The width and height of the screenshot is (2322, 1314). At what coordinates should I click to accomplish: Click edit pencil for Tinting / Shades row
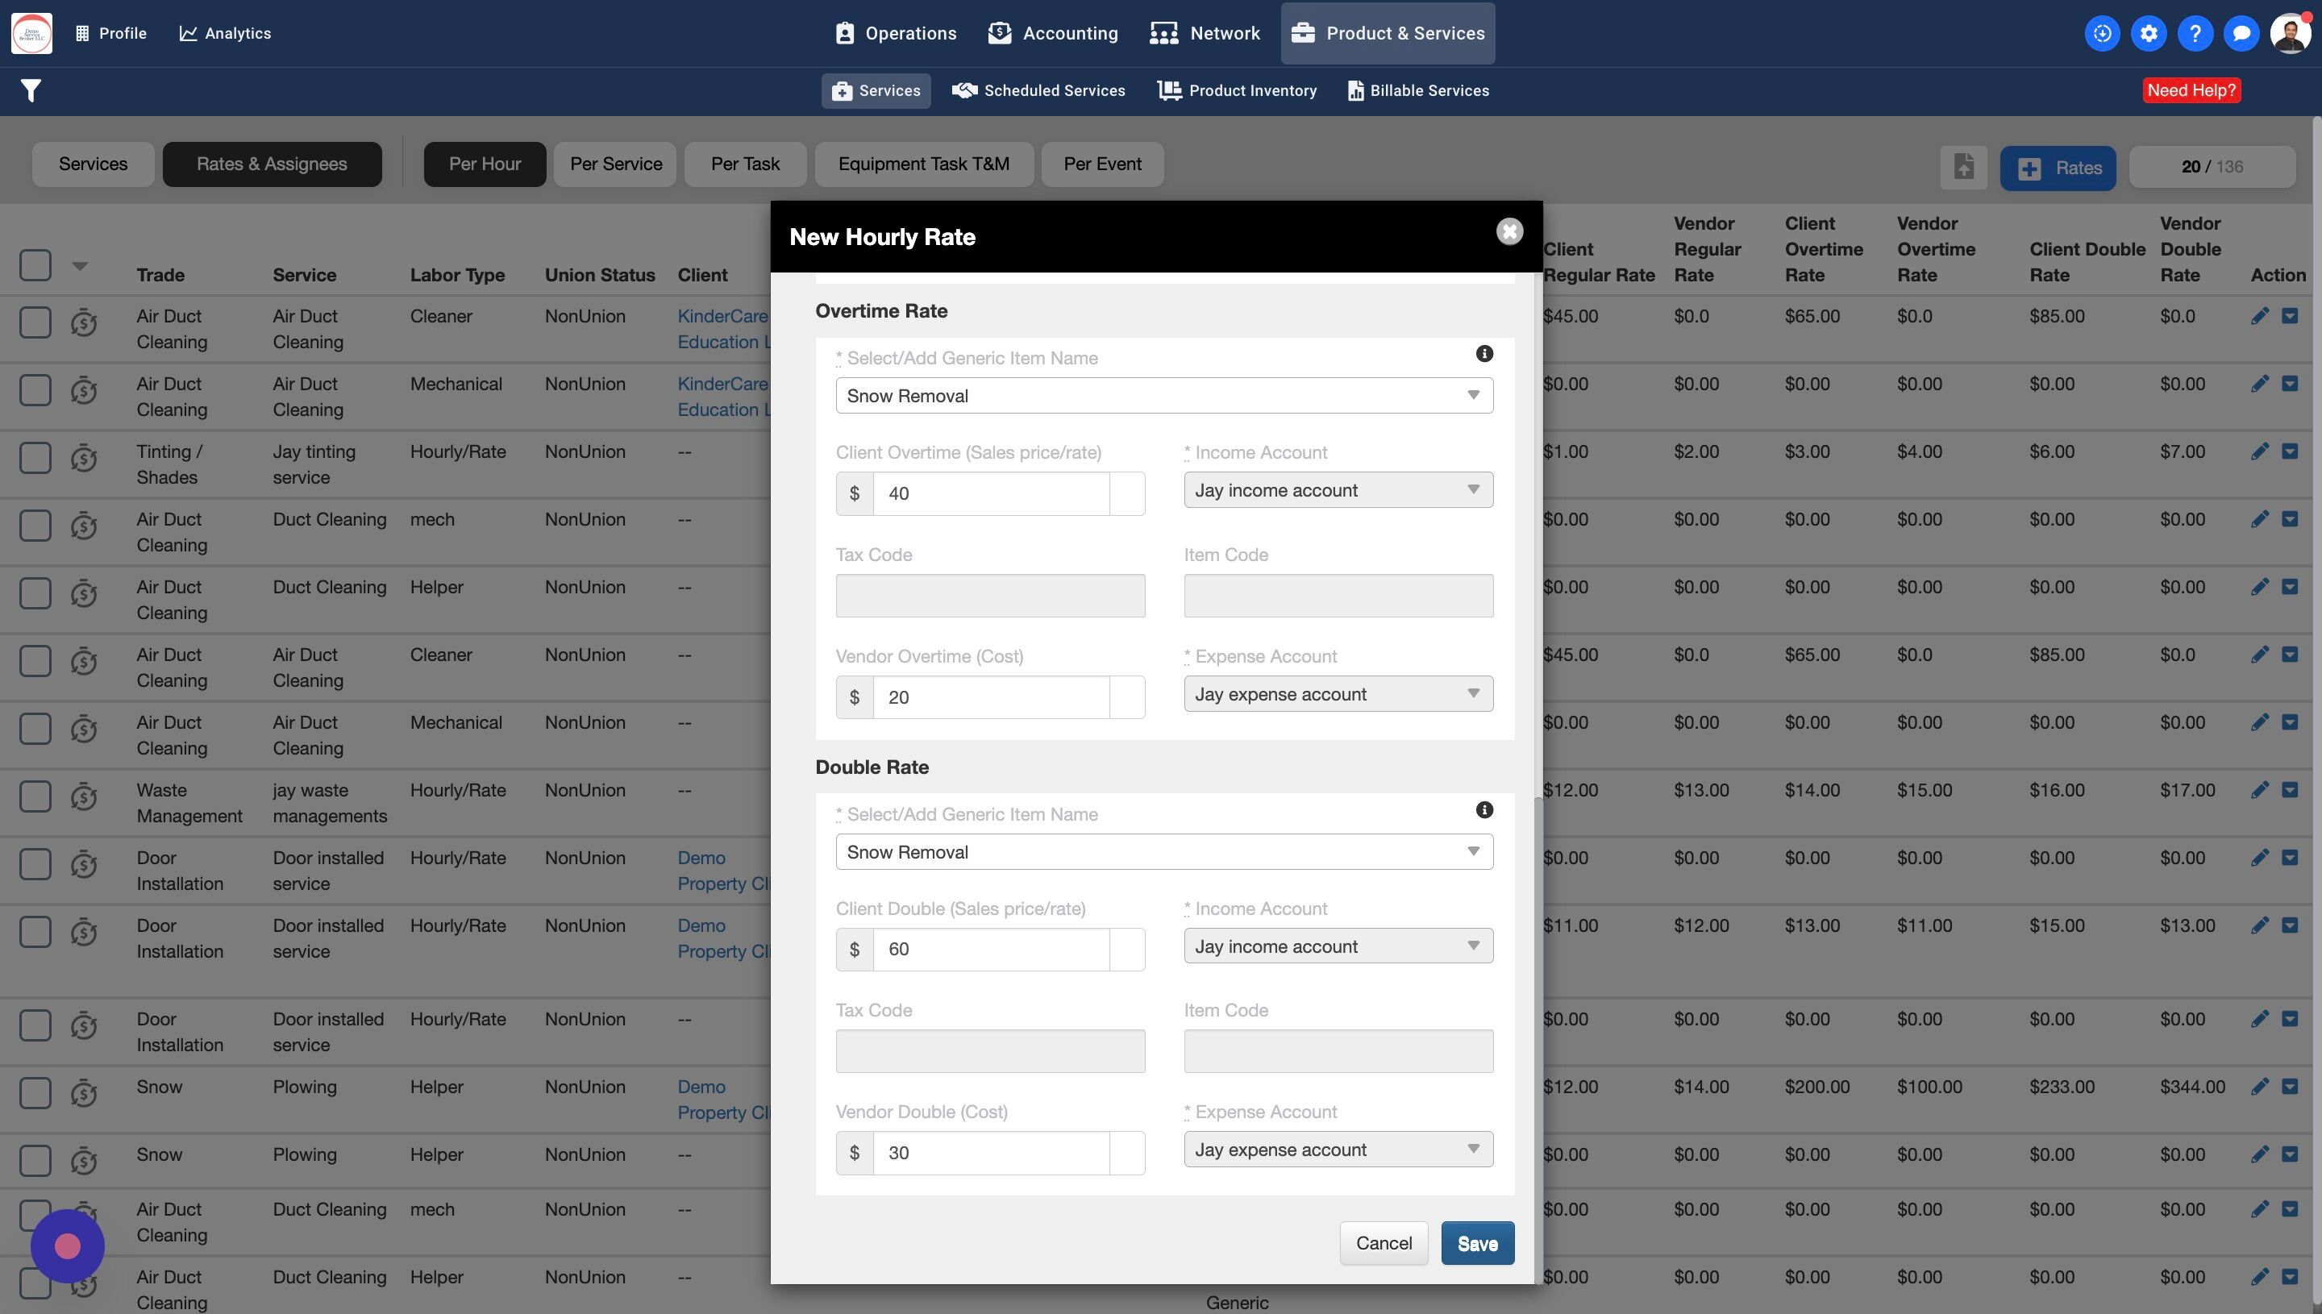[2259, 451]
